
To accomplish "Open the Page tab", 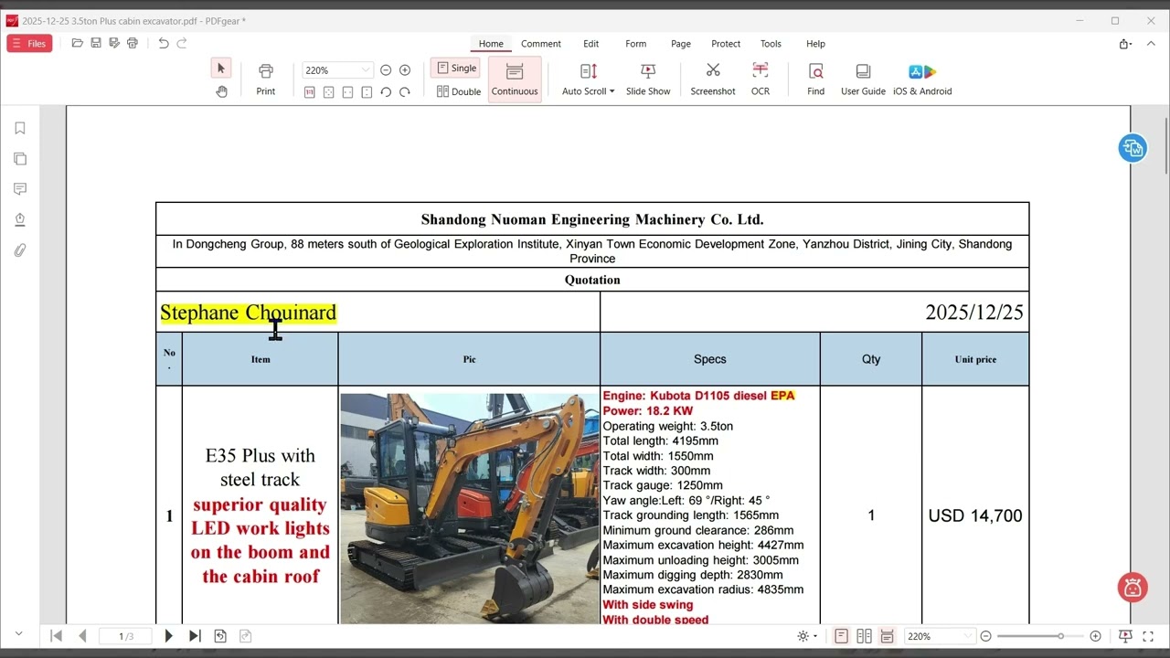I will click(681, 44).
